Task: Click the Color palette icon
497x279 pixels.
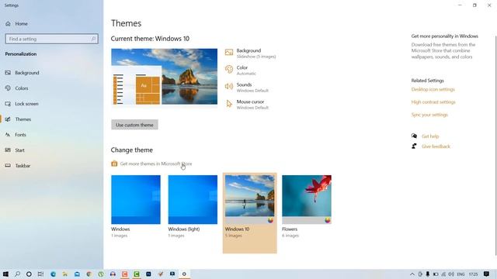Action: point(229,69)
